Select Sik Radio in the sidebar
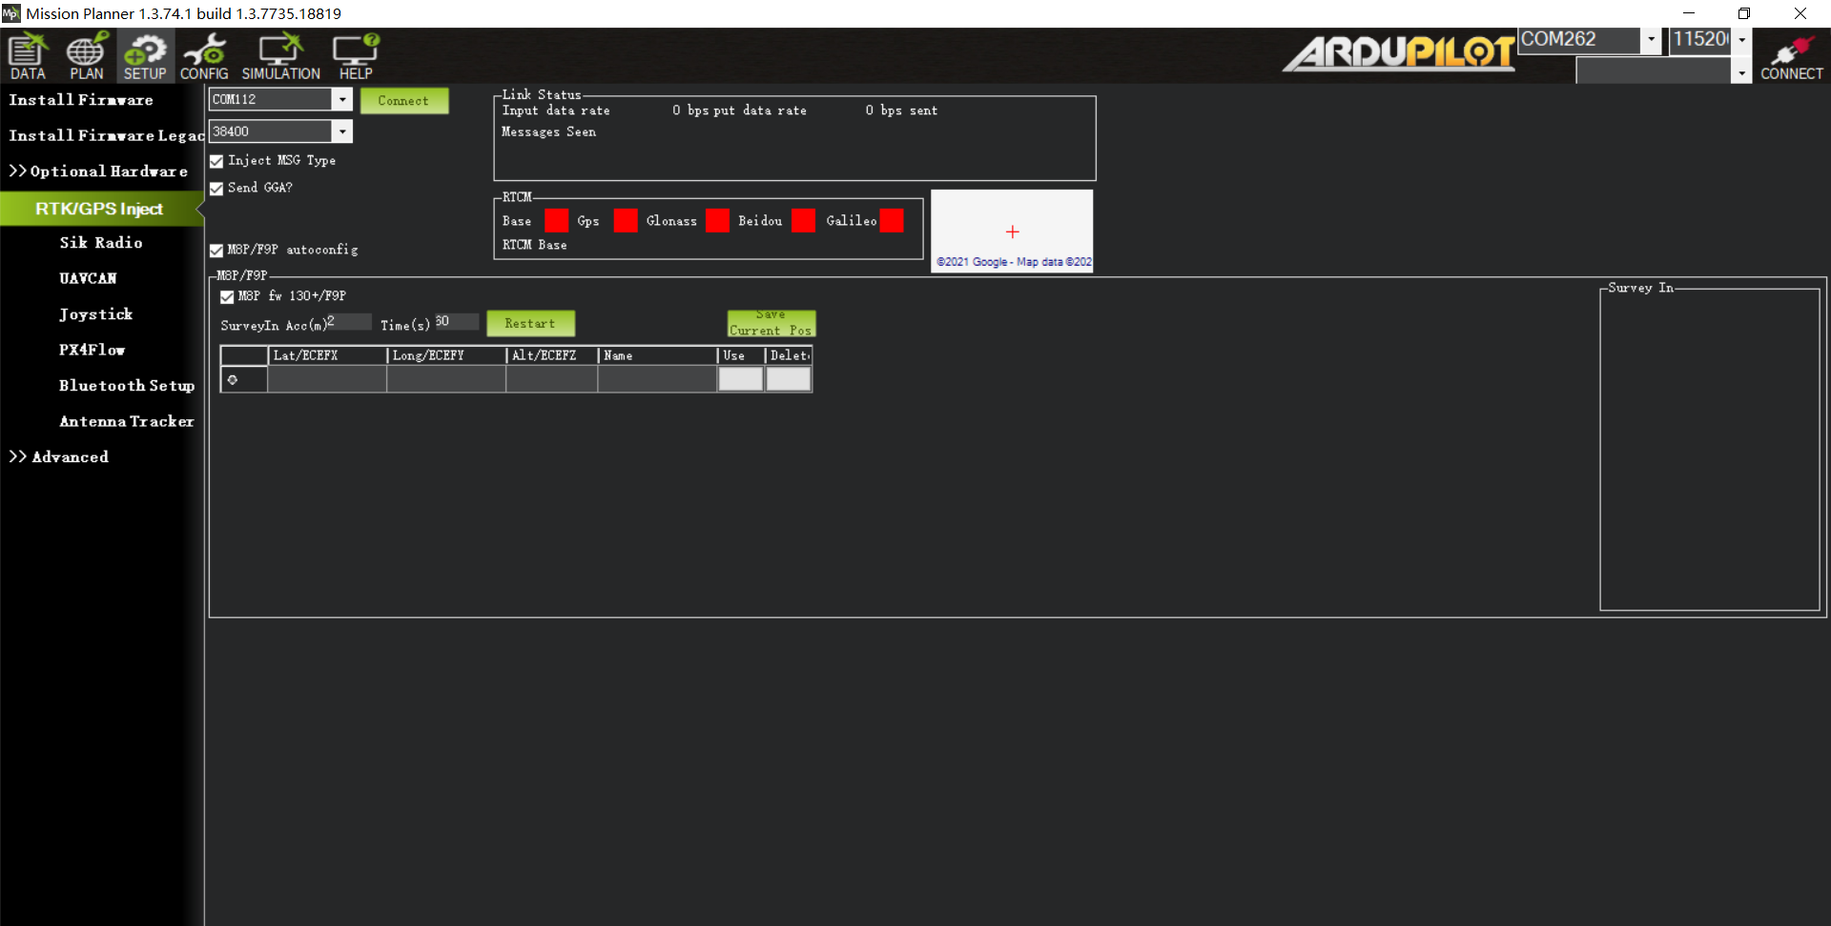The image size is (1831, 926). (101, 243)
